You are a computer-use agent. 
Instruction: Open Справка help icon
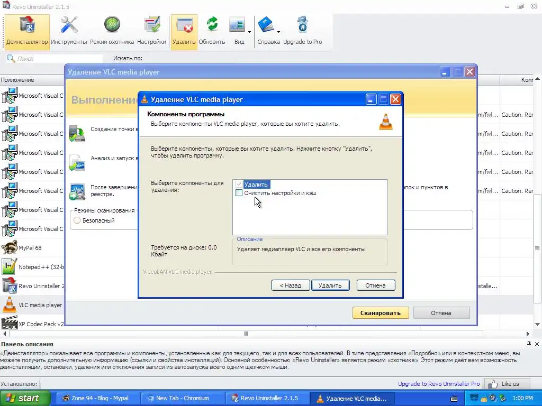(x=266, y=32)
